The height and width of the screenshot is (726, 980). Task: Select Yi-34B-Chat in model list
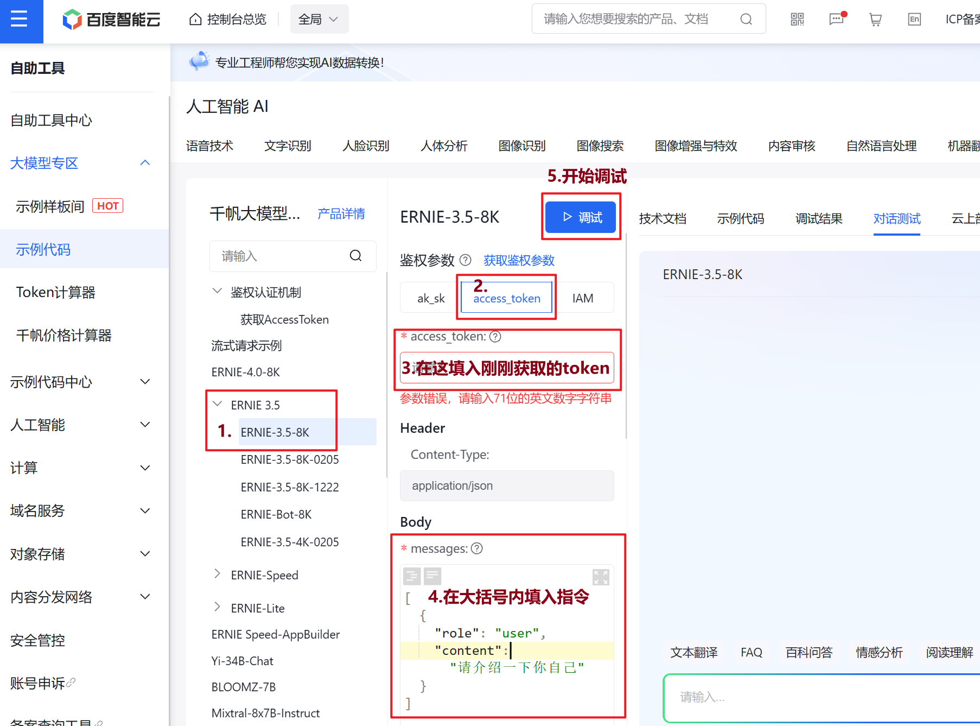pyautogui.click(x=242, y=661)
